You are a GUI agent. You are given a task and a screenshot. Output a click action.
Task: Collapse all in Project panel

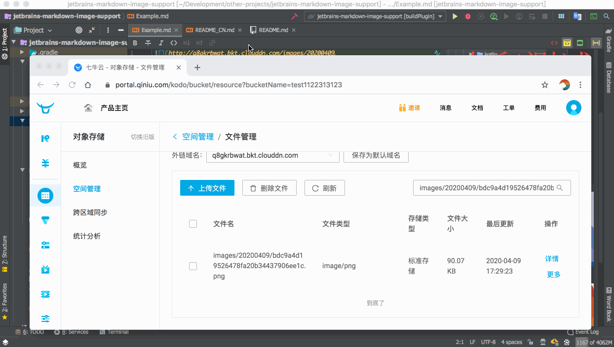point(92,30)
